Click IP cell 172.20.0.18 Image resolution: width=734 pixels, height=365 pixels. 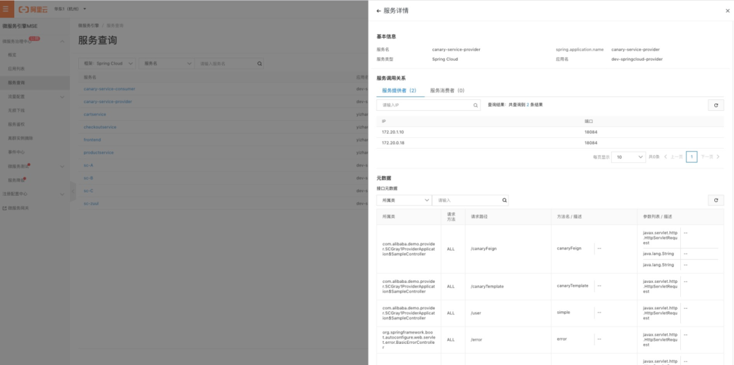[x=394, y=143]
